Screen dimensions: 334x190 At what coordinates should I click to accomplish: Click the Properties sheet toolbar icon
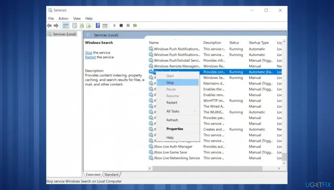(x=74, y=25)
